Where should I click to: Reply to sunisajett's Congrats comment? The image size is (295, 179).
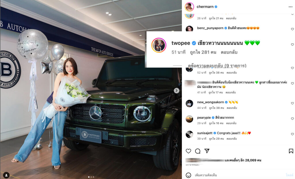(x=232, y=139)
